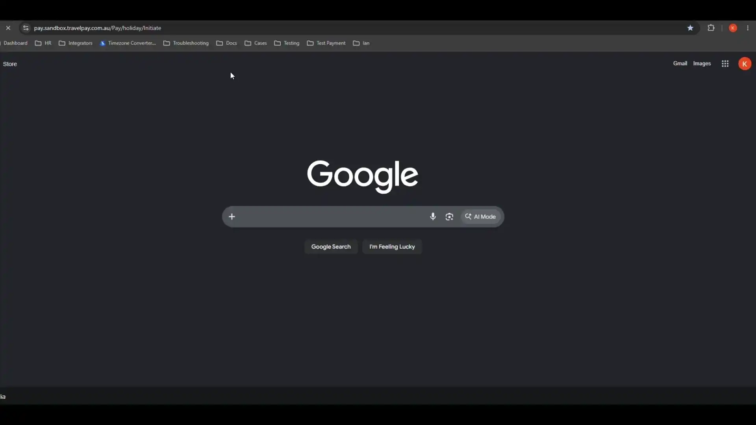The width and height of the screenshot is (756, 425).
Task: Click I'm Feeling Lucky button
Action: (x=392, y=247)
